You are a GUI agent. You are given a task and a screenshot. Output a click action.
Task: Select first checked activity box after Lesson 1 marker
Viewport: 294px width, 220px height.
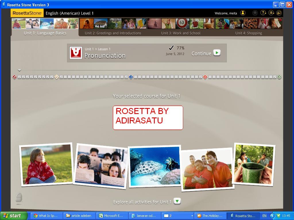point(19,77)
